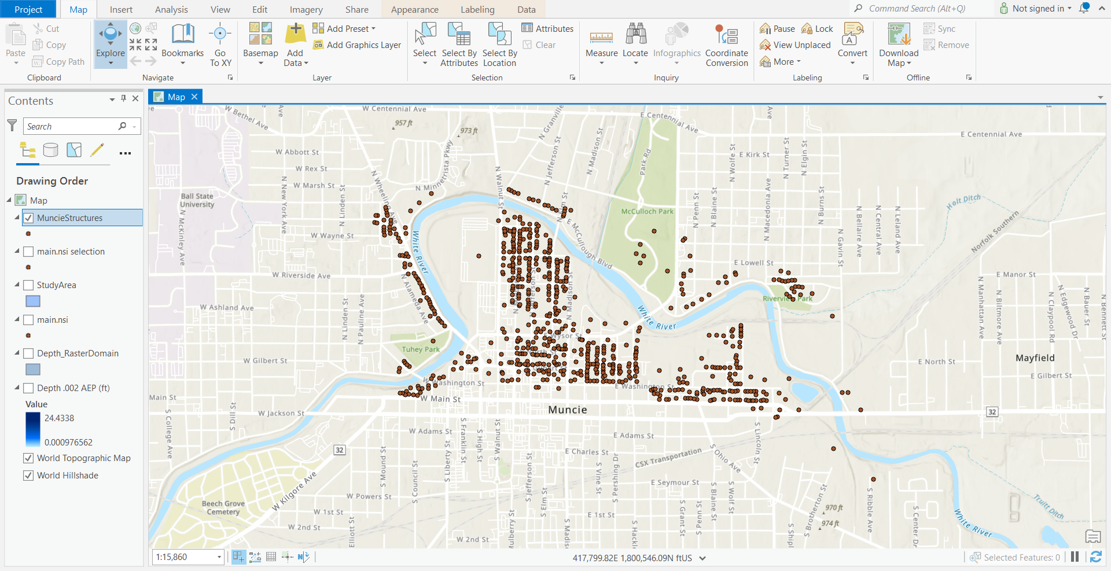Choose the Measure tool
The image size is (1111, 571).
click(602, 44)
